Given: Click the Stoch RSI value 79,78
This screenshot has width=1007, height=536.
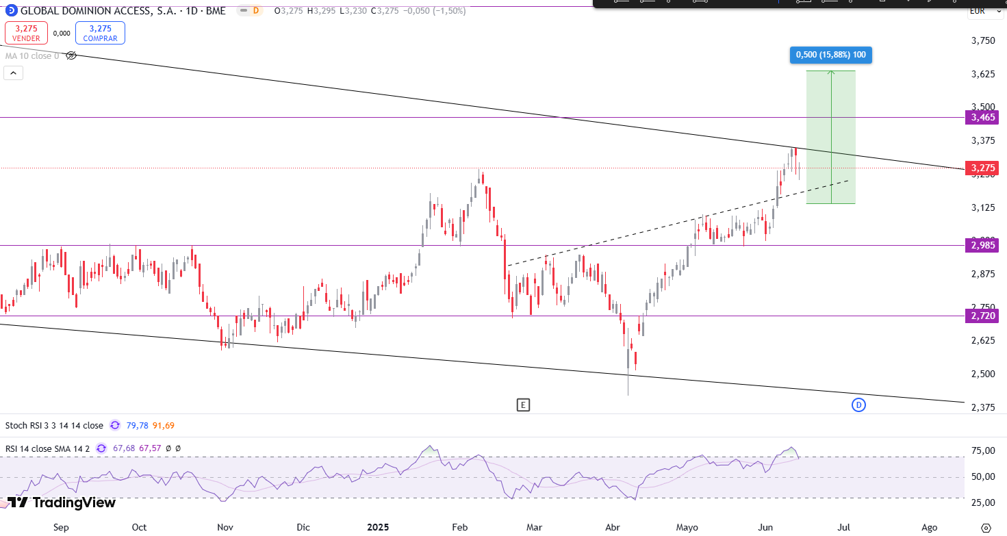Looking at the screenshot, I should click(138, 426).
